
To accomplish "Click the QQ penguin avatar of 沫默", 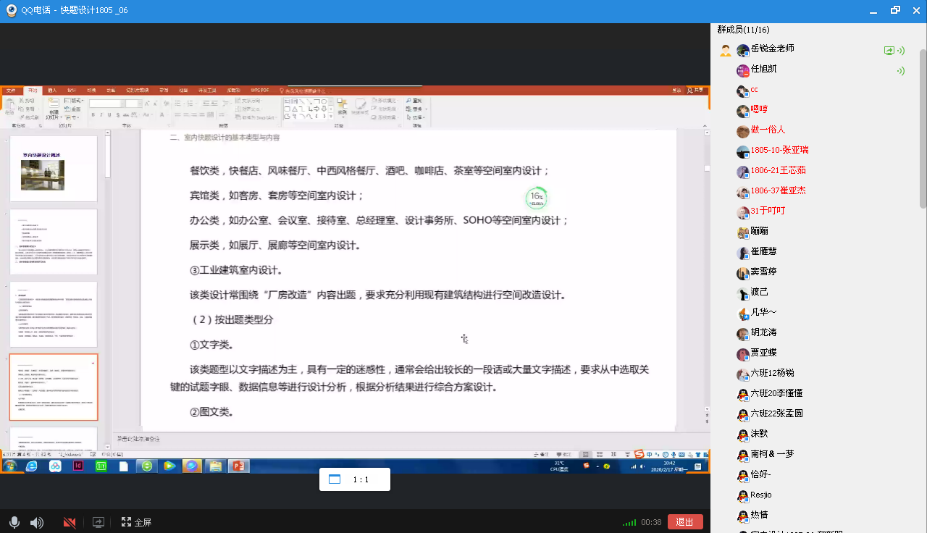I will [x=743, y=435].
